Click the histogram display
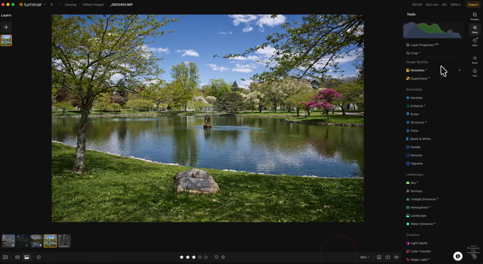This screenshot has height=264, width=483. (x=433, y=30)
